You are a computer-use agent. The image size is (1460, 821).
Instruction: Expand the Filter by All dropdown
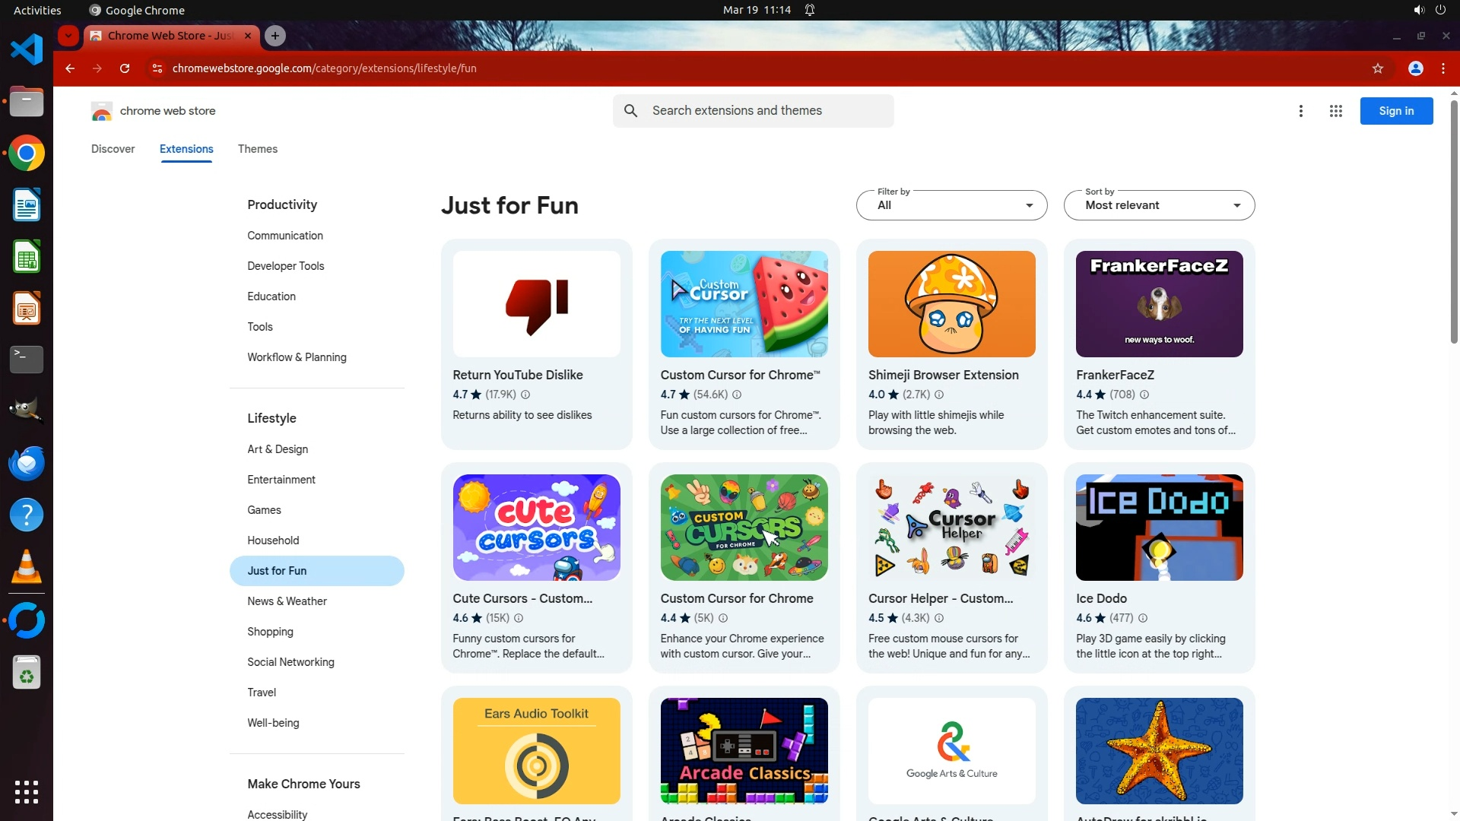[951, 205]
